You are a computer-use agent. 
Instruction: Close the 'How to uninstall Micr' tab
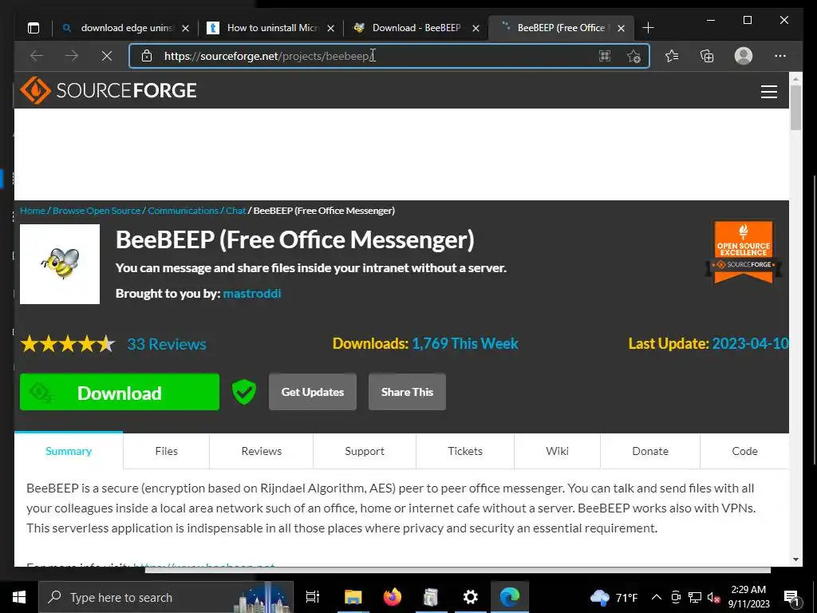coord(330,28)
